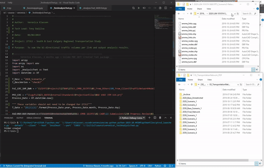Go back in lower Explorer window

pos(180,84)
